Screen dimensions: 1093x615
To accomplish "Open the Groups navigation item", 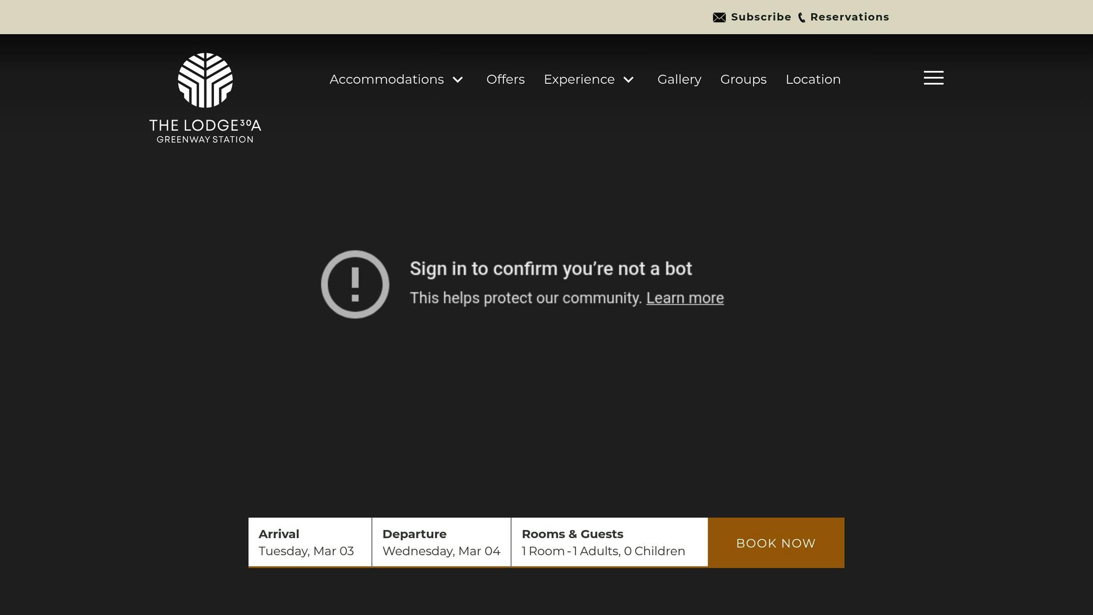I will coord(743,80).
